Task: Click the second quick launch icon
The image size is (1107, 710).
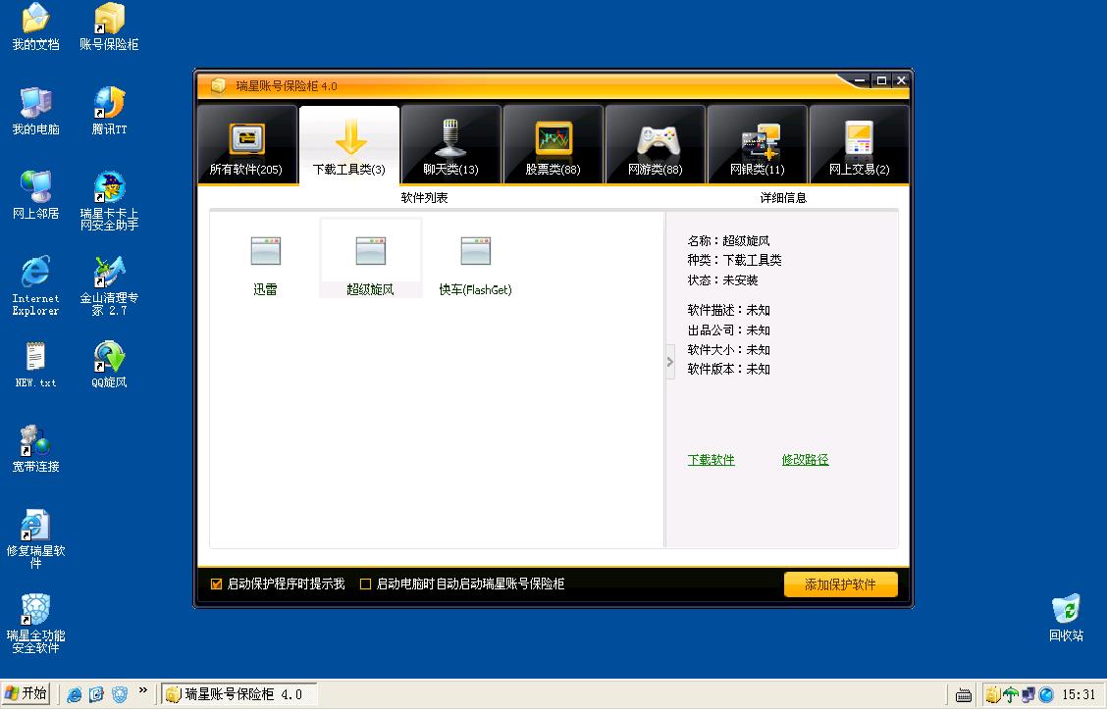Action: (97, 694)
